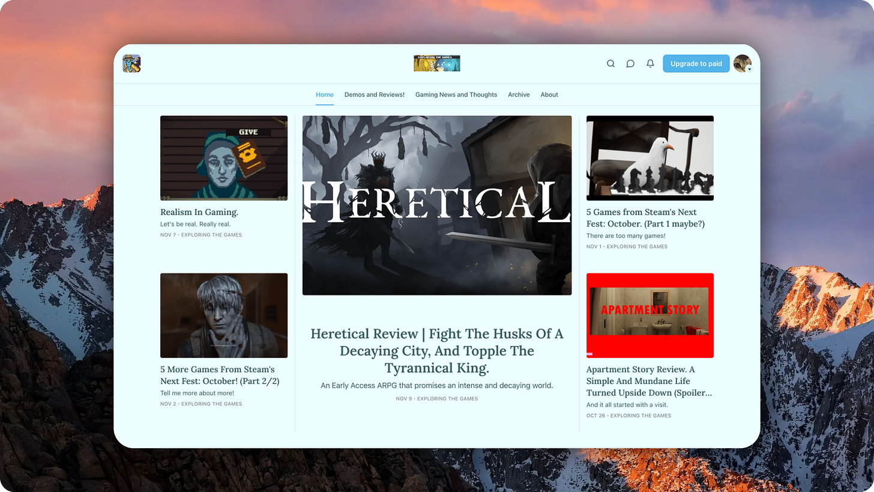Switch to the Home tab
Image resolution: width=874 pixels, height=492 pixels.
click(325, 94)
